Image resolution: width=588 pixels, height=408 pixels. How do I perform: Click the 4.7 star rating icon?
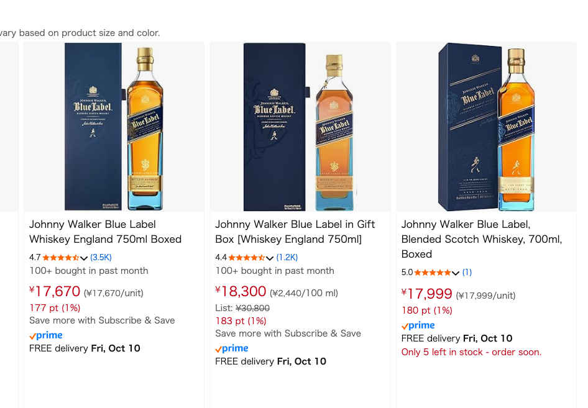click(61, 258)
